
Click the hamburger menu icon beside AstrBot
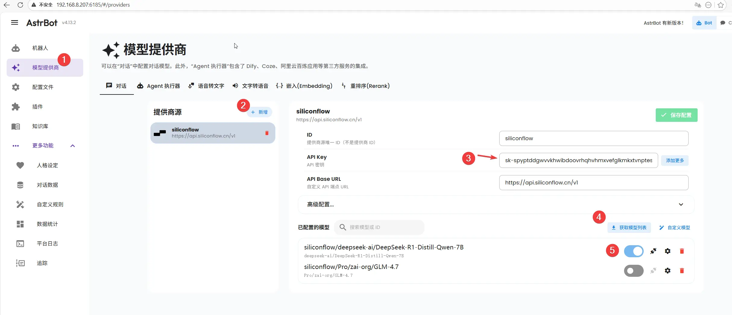[14, 23]
